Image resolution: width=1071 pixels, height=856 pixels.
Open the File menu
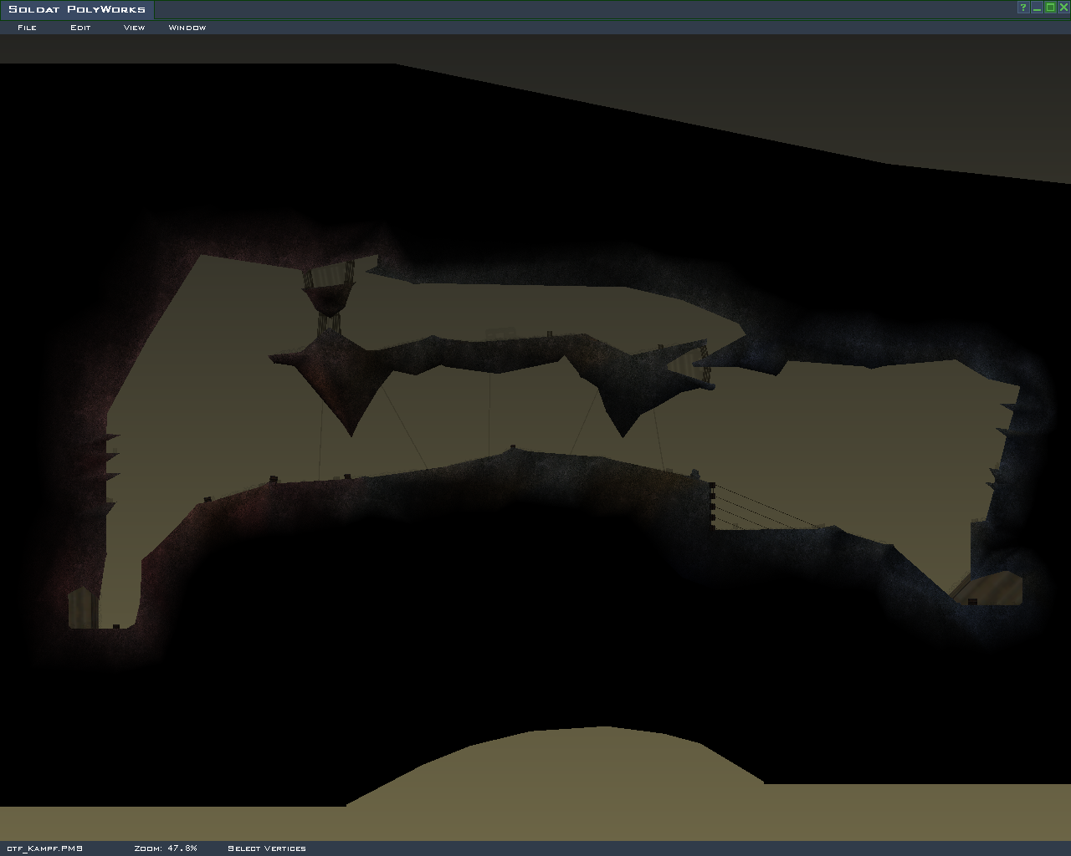coord(27,28)
